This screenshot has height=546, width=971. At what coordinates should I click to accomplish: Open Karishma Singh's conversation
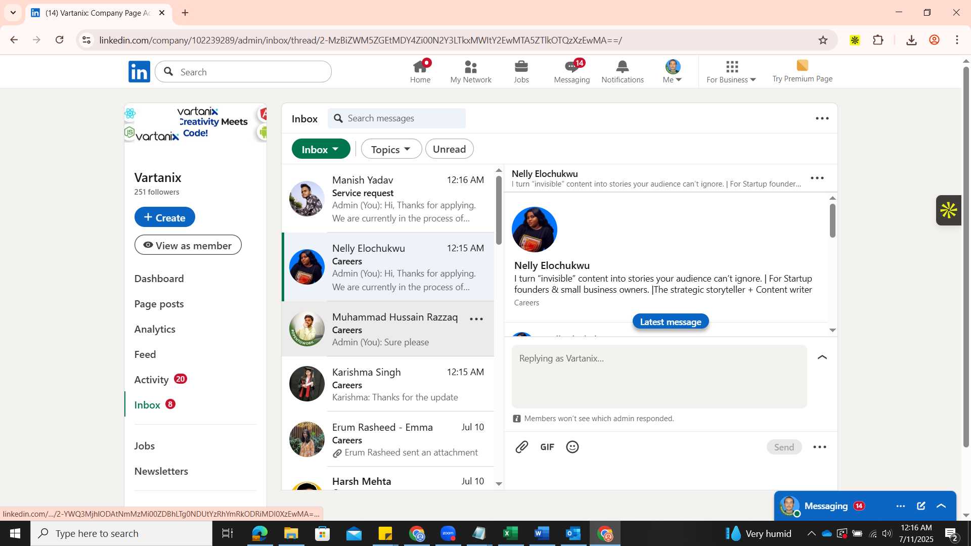tap(388, 384)
